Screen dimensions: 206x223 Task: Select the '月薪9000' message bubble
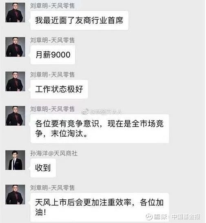pos(53,55)
